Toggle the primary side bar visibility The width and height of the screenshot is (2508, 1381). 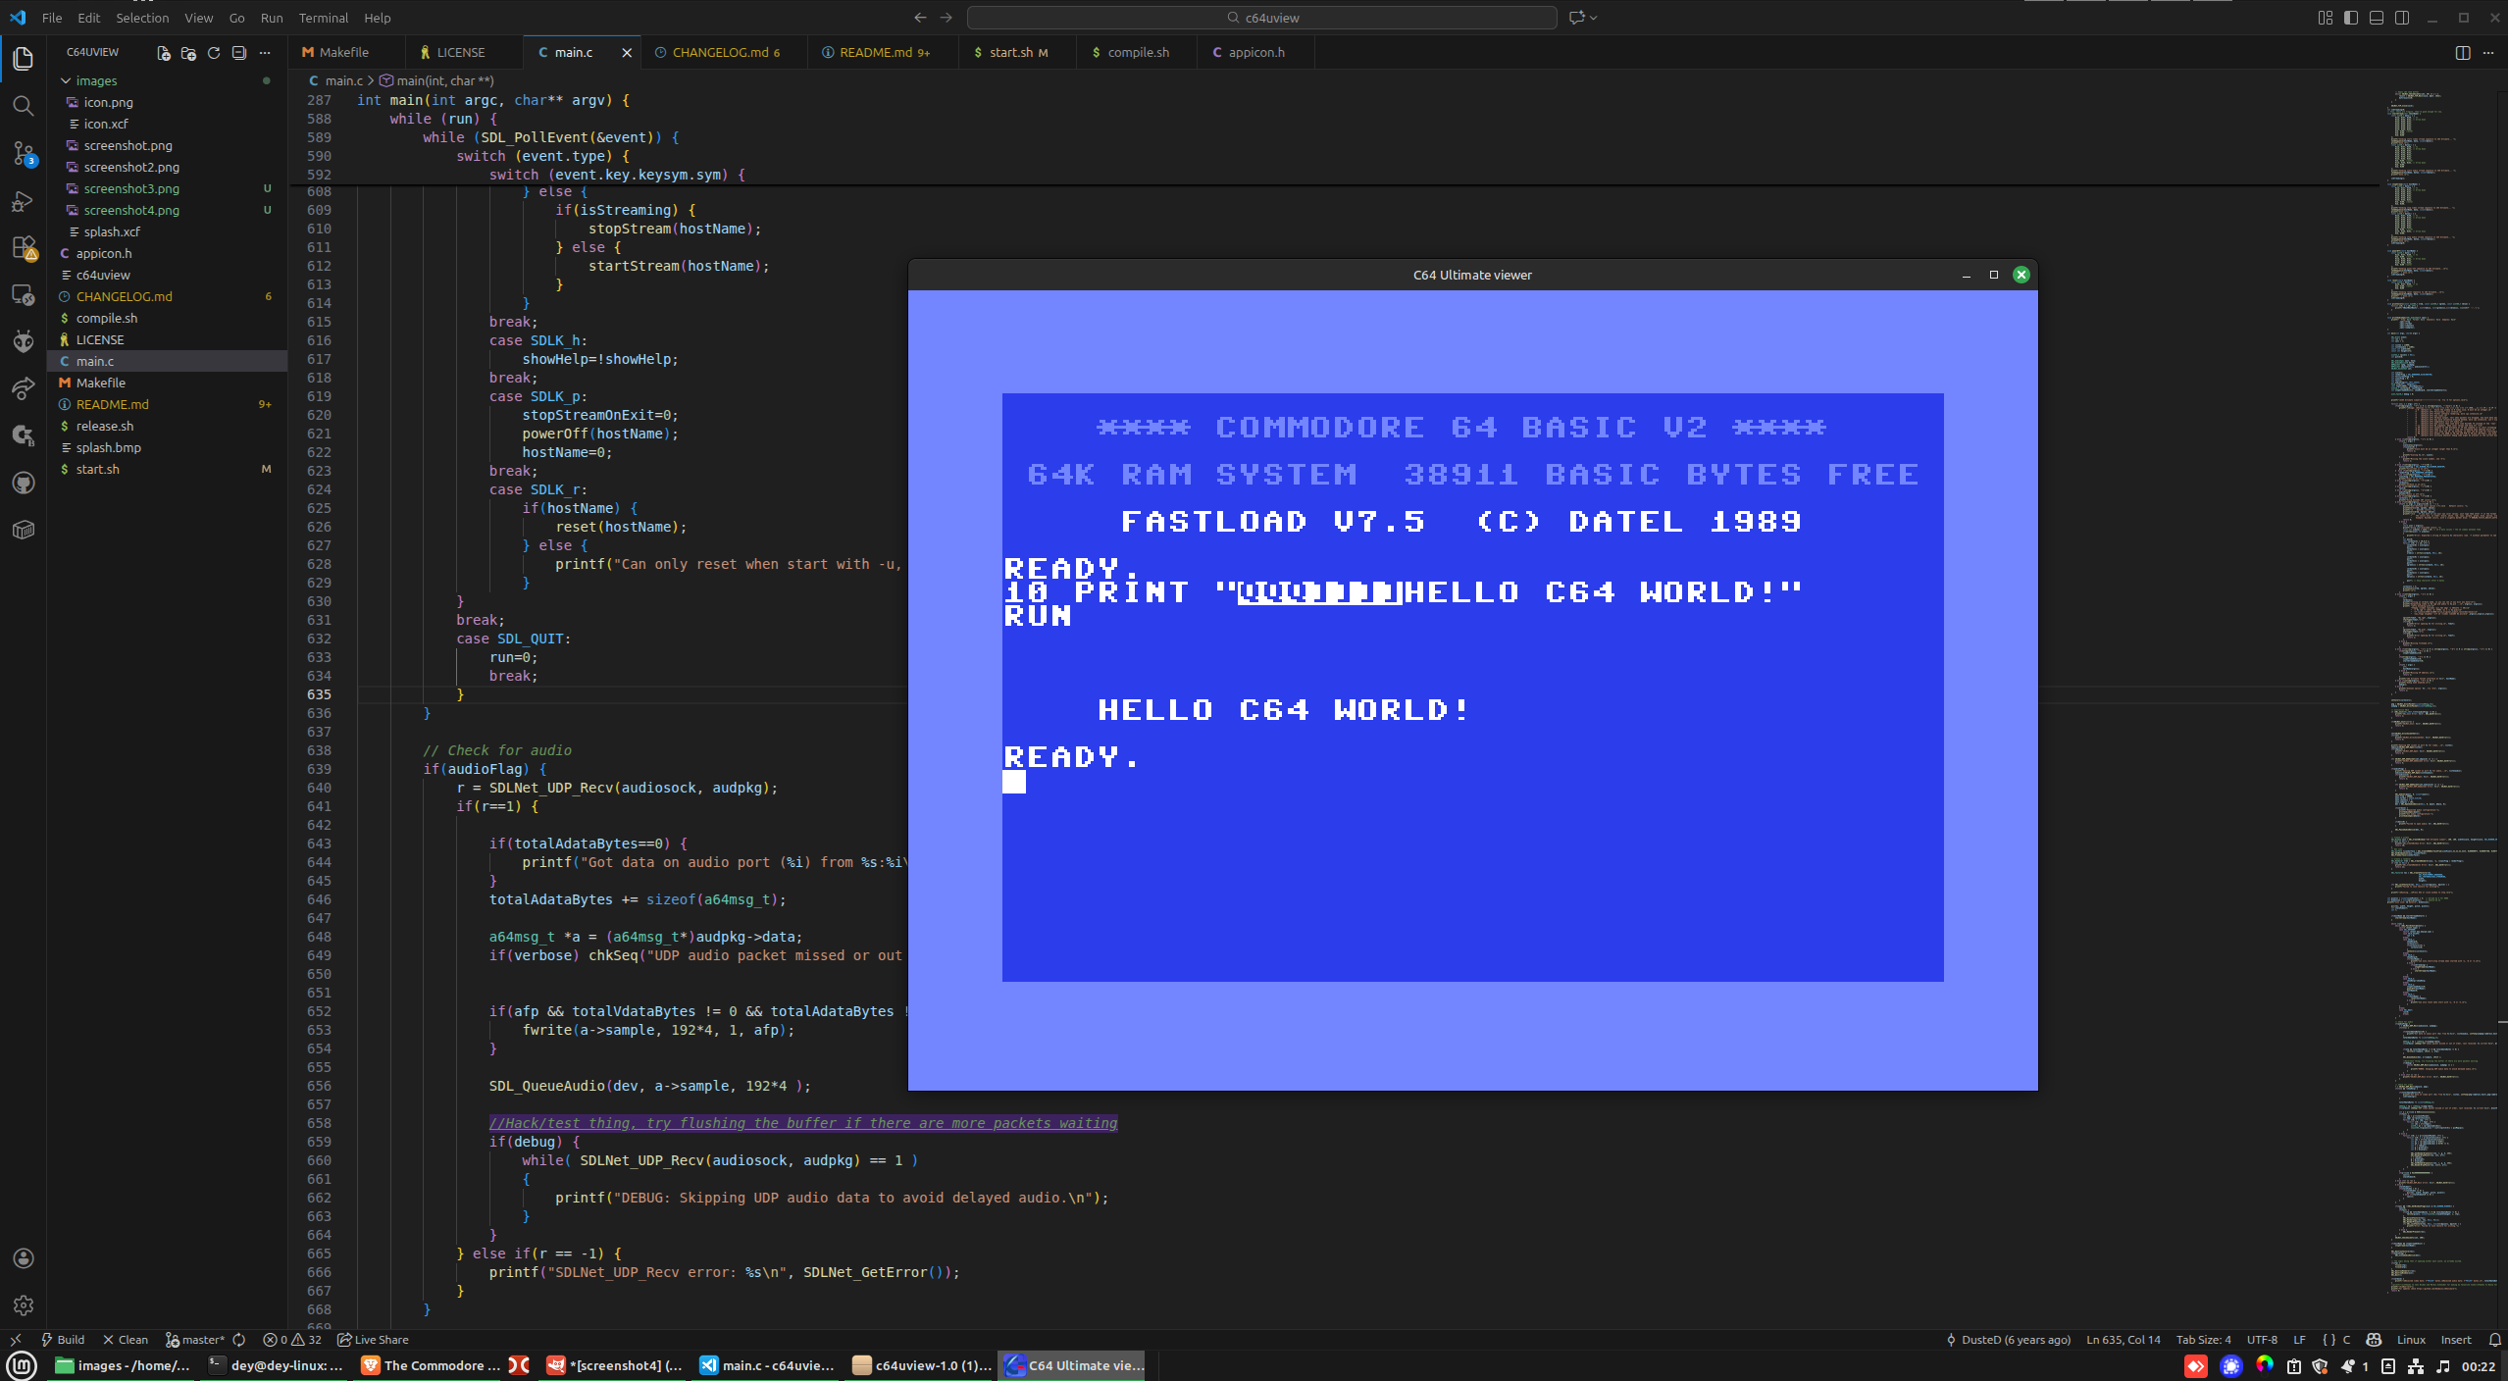pos(2351,18)
